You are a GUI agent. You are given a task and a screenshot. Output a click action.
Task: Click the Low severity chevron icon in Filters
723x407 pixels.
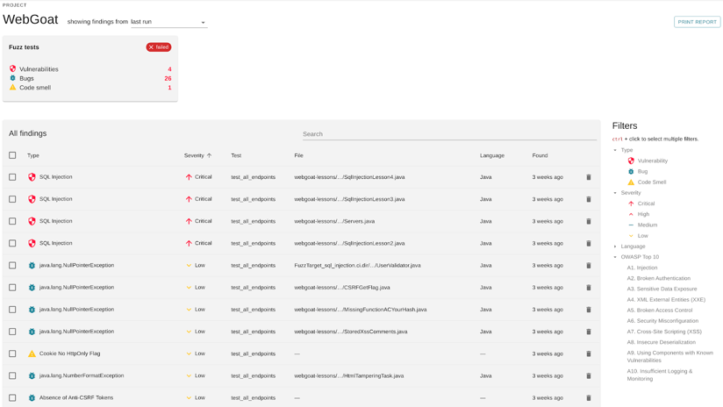tap(631, 236)
